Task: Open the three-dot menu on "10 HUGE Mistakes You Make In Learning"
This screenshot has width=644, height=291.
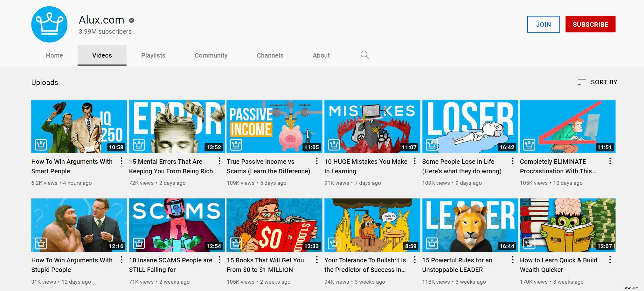Action: [x=415, y=162]
